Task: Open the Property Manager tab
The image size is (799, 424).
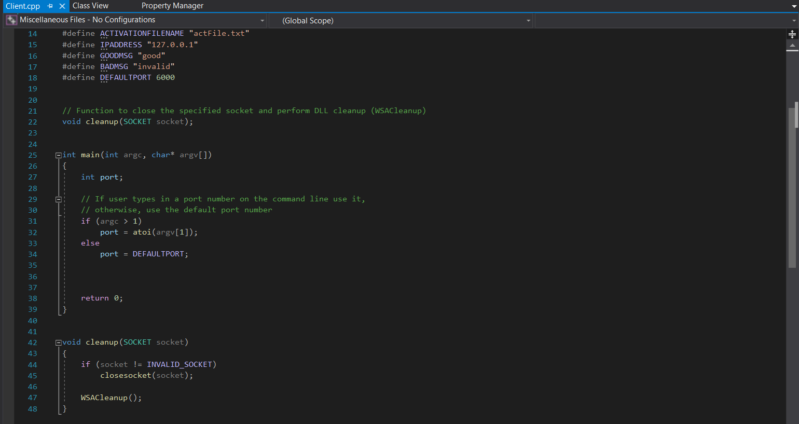Action: (172, 6)
